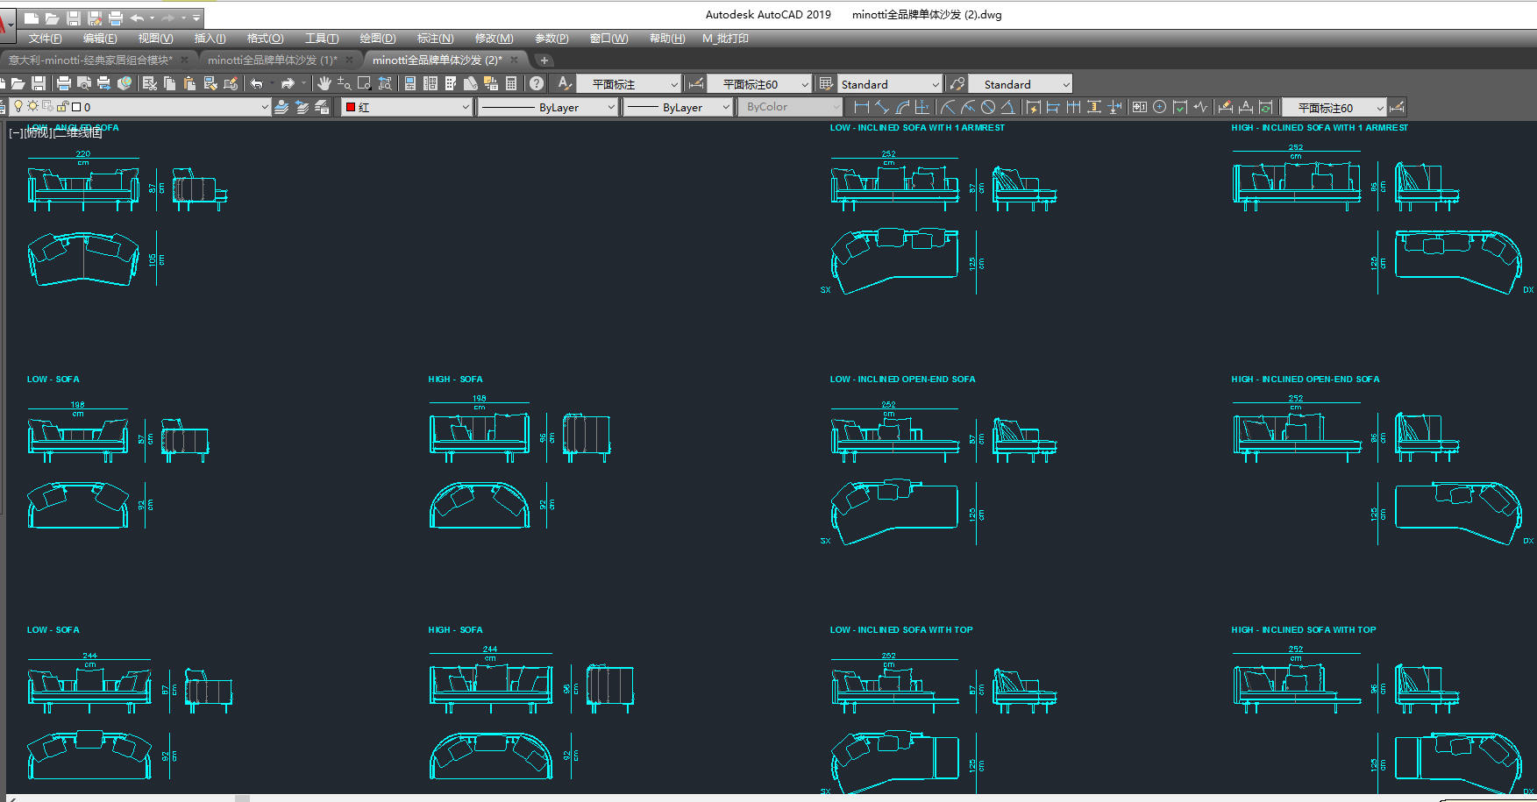Select the Match Properties tool
Image resolution: width=1537 pixels, height=802 pixels.
click(210, 83)
